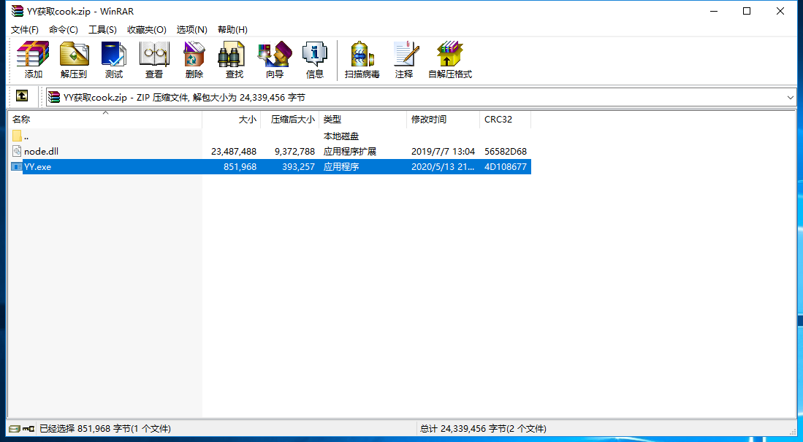The height and width of the screenshot is (442, 803).
Task: Click the 删除 (Delete) toolbar icon
Action: coord(194,60)
